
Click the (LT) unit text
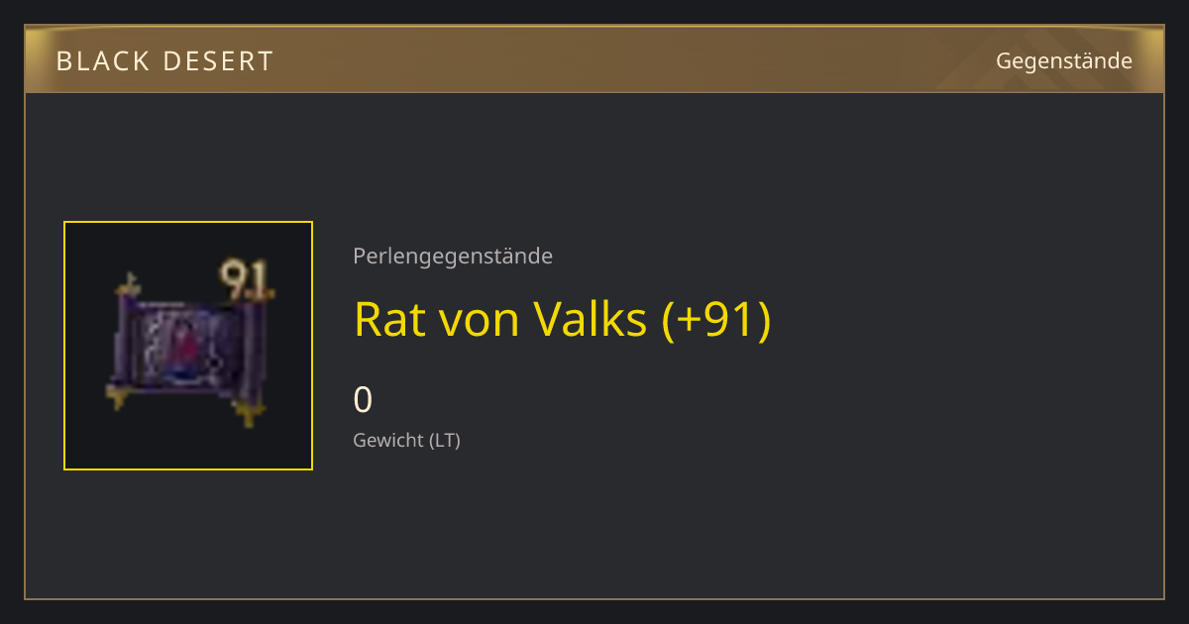(444, 440)
